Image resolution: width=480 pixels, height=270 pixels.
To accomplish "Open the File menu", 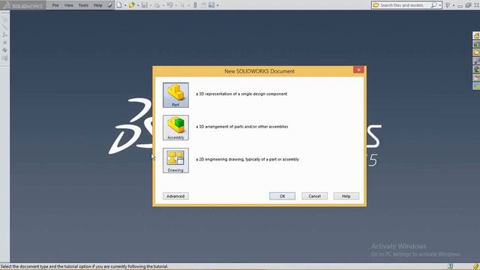I will tap(55, 5).
